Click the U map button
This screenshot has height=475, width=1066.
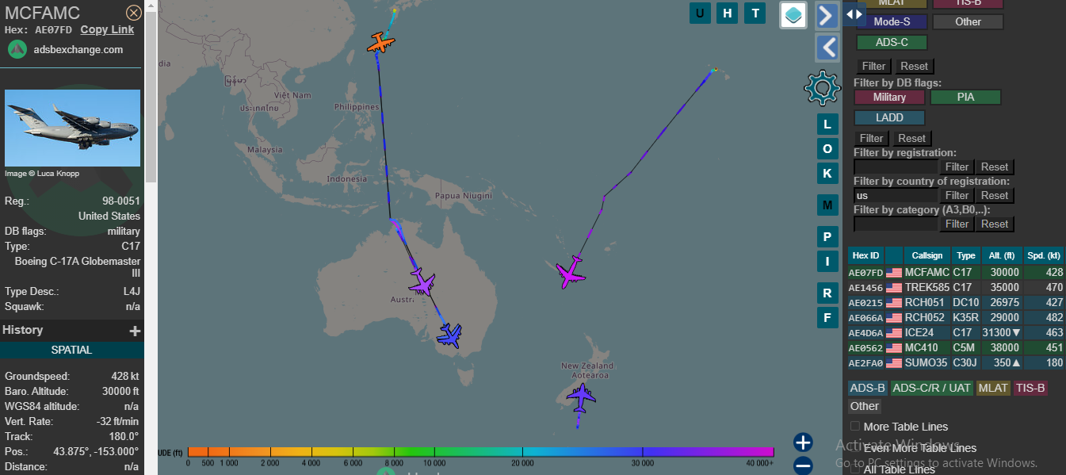(x=700, y=13)
